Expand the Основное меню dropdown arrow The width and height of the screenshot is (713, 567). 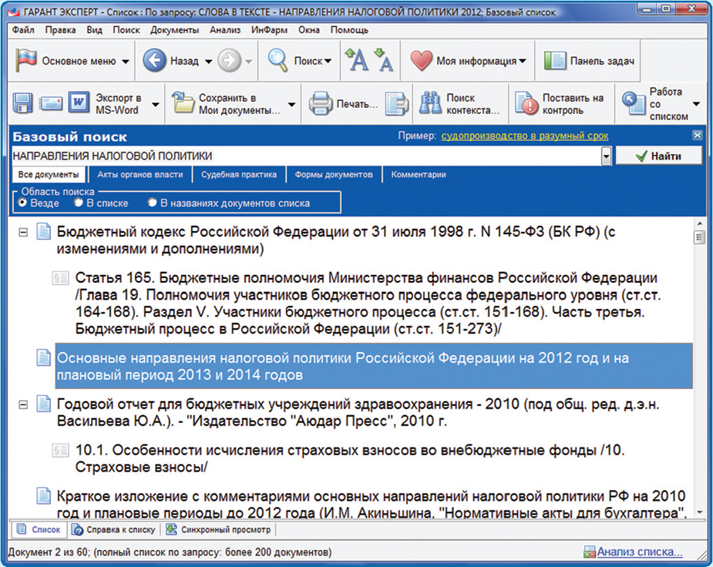pos(126,61)
